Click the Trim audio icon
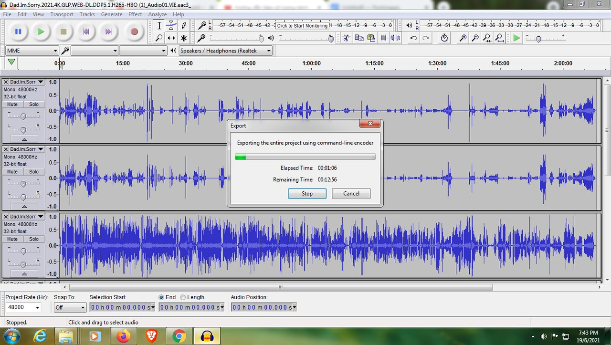The width and height of the screenshot is (611, 345). [383, 38]
